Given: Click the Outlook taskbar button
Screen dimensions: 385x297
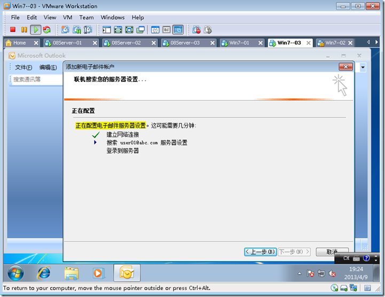Looking at the screenshot, I should (x=127, y=273).
